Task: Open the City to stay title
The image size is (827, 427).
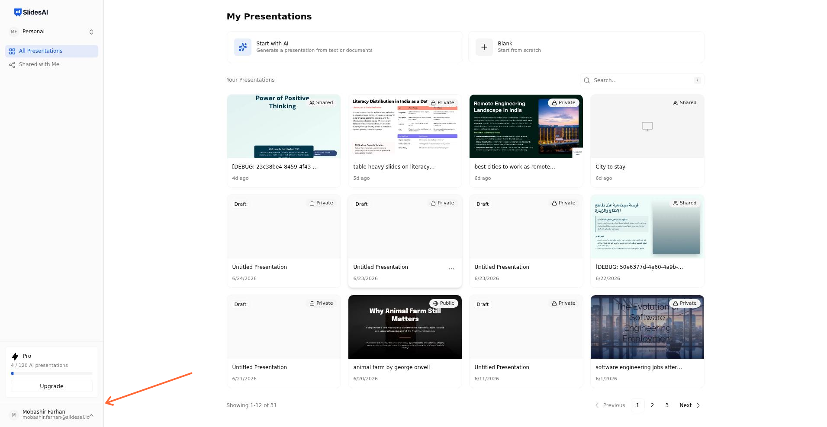Action: [610, 167]
